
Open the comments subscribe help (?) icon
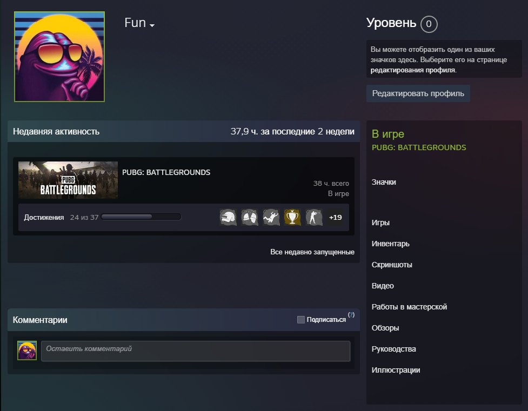pos(351,315)
